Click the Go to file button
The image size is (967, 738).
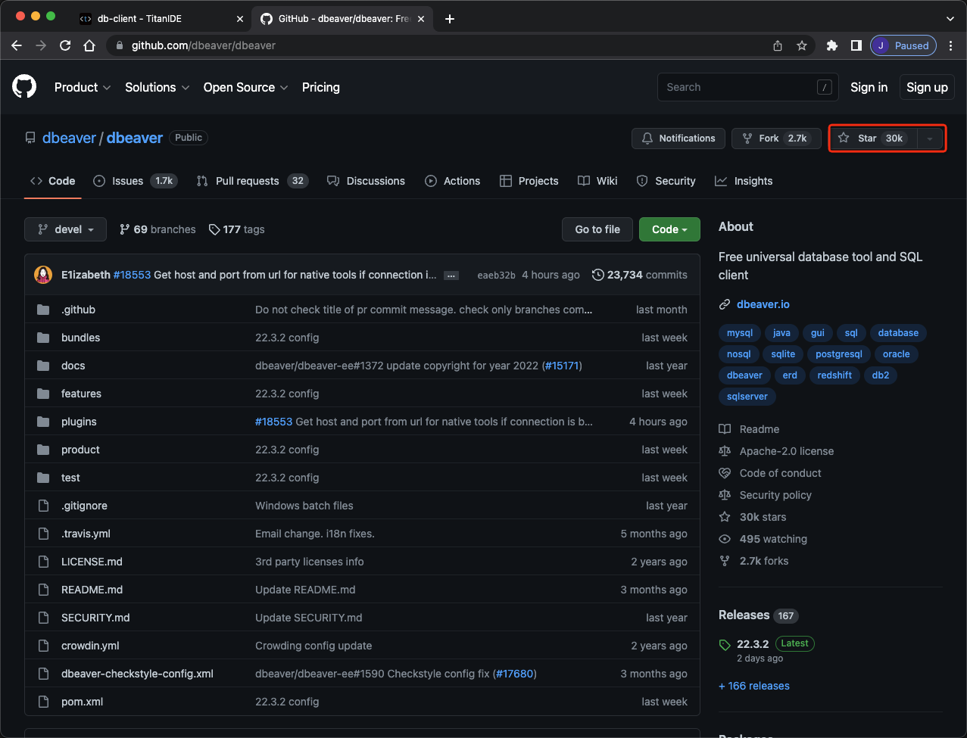(597, 229)
